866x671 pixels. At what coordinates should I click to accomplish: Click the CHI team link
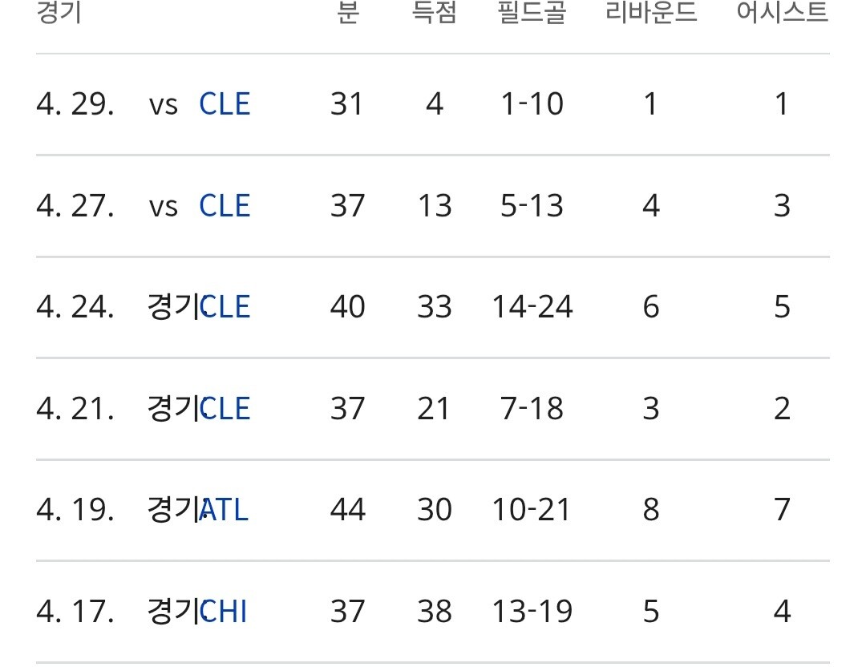point(225,612)
